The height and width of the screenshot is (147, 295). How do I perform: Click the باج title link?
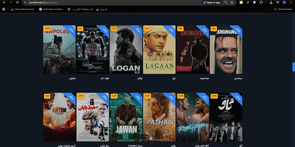(x=174, y=79)
